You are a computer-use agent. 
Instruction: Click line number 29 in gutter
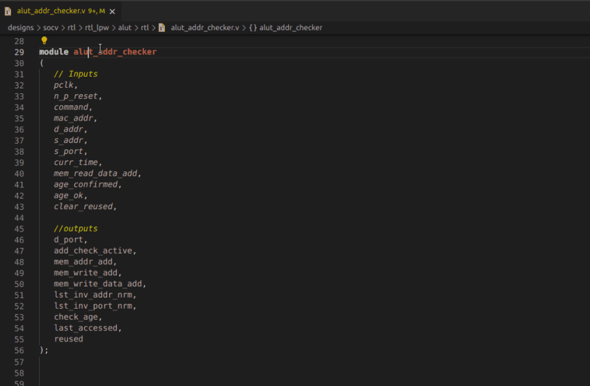pos(19,52)
